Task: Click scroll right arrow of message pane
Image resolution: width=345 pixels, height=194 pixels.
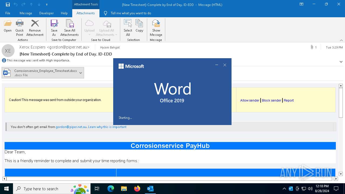Action: (336, 179)
